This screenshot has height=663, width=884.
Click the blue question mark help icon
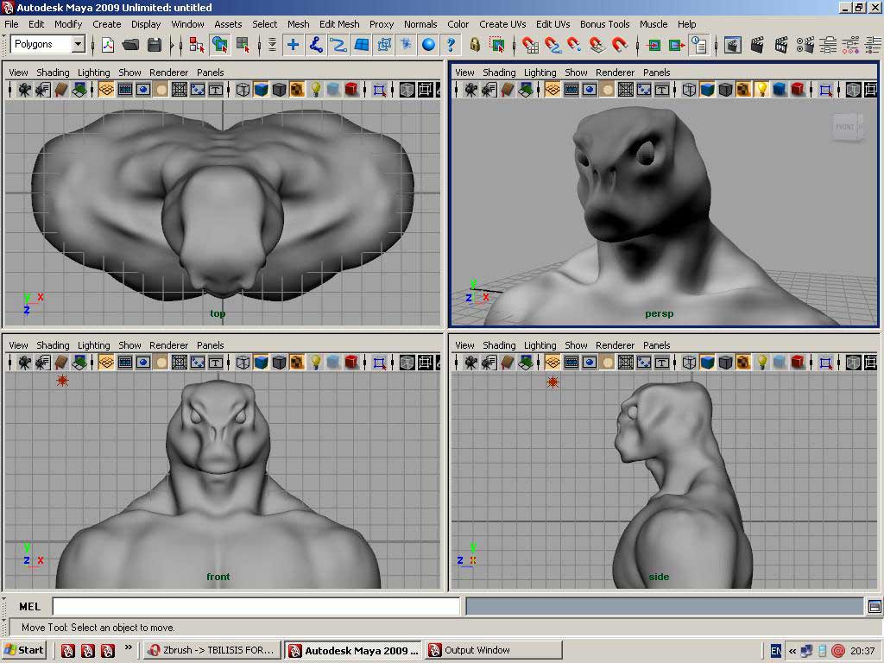point(451,44)
